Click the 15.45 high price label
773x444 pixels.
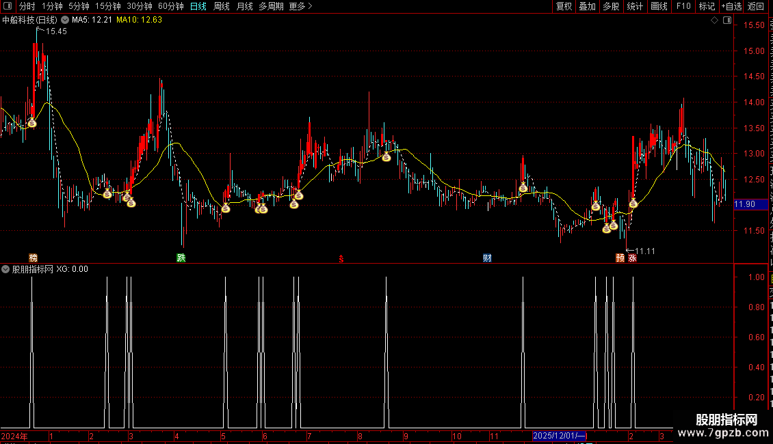click(56, 31)
